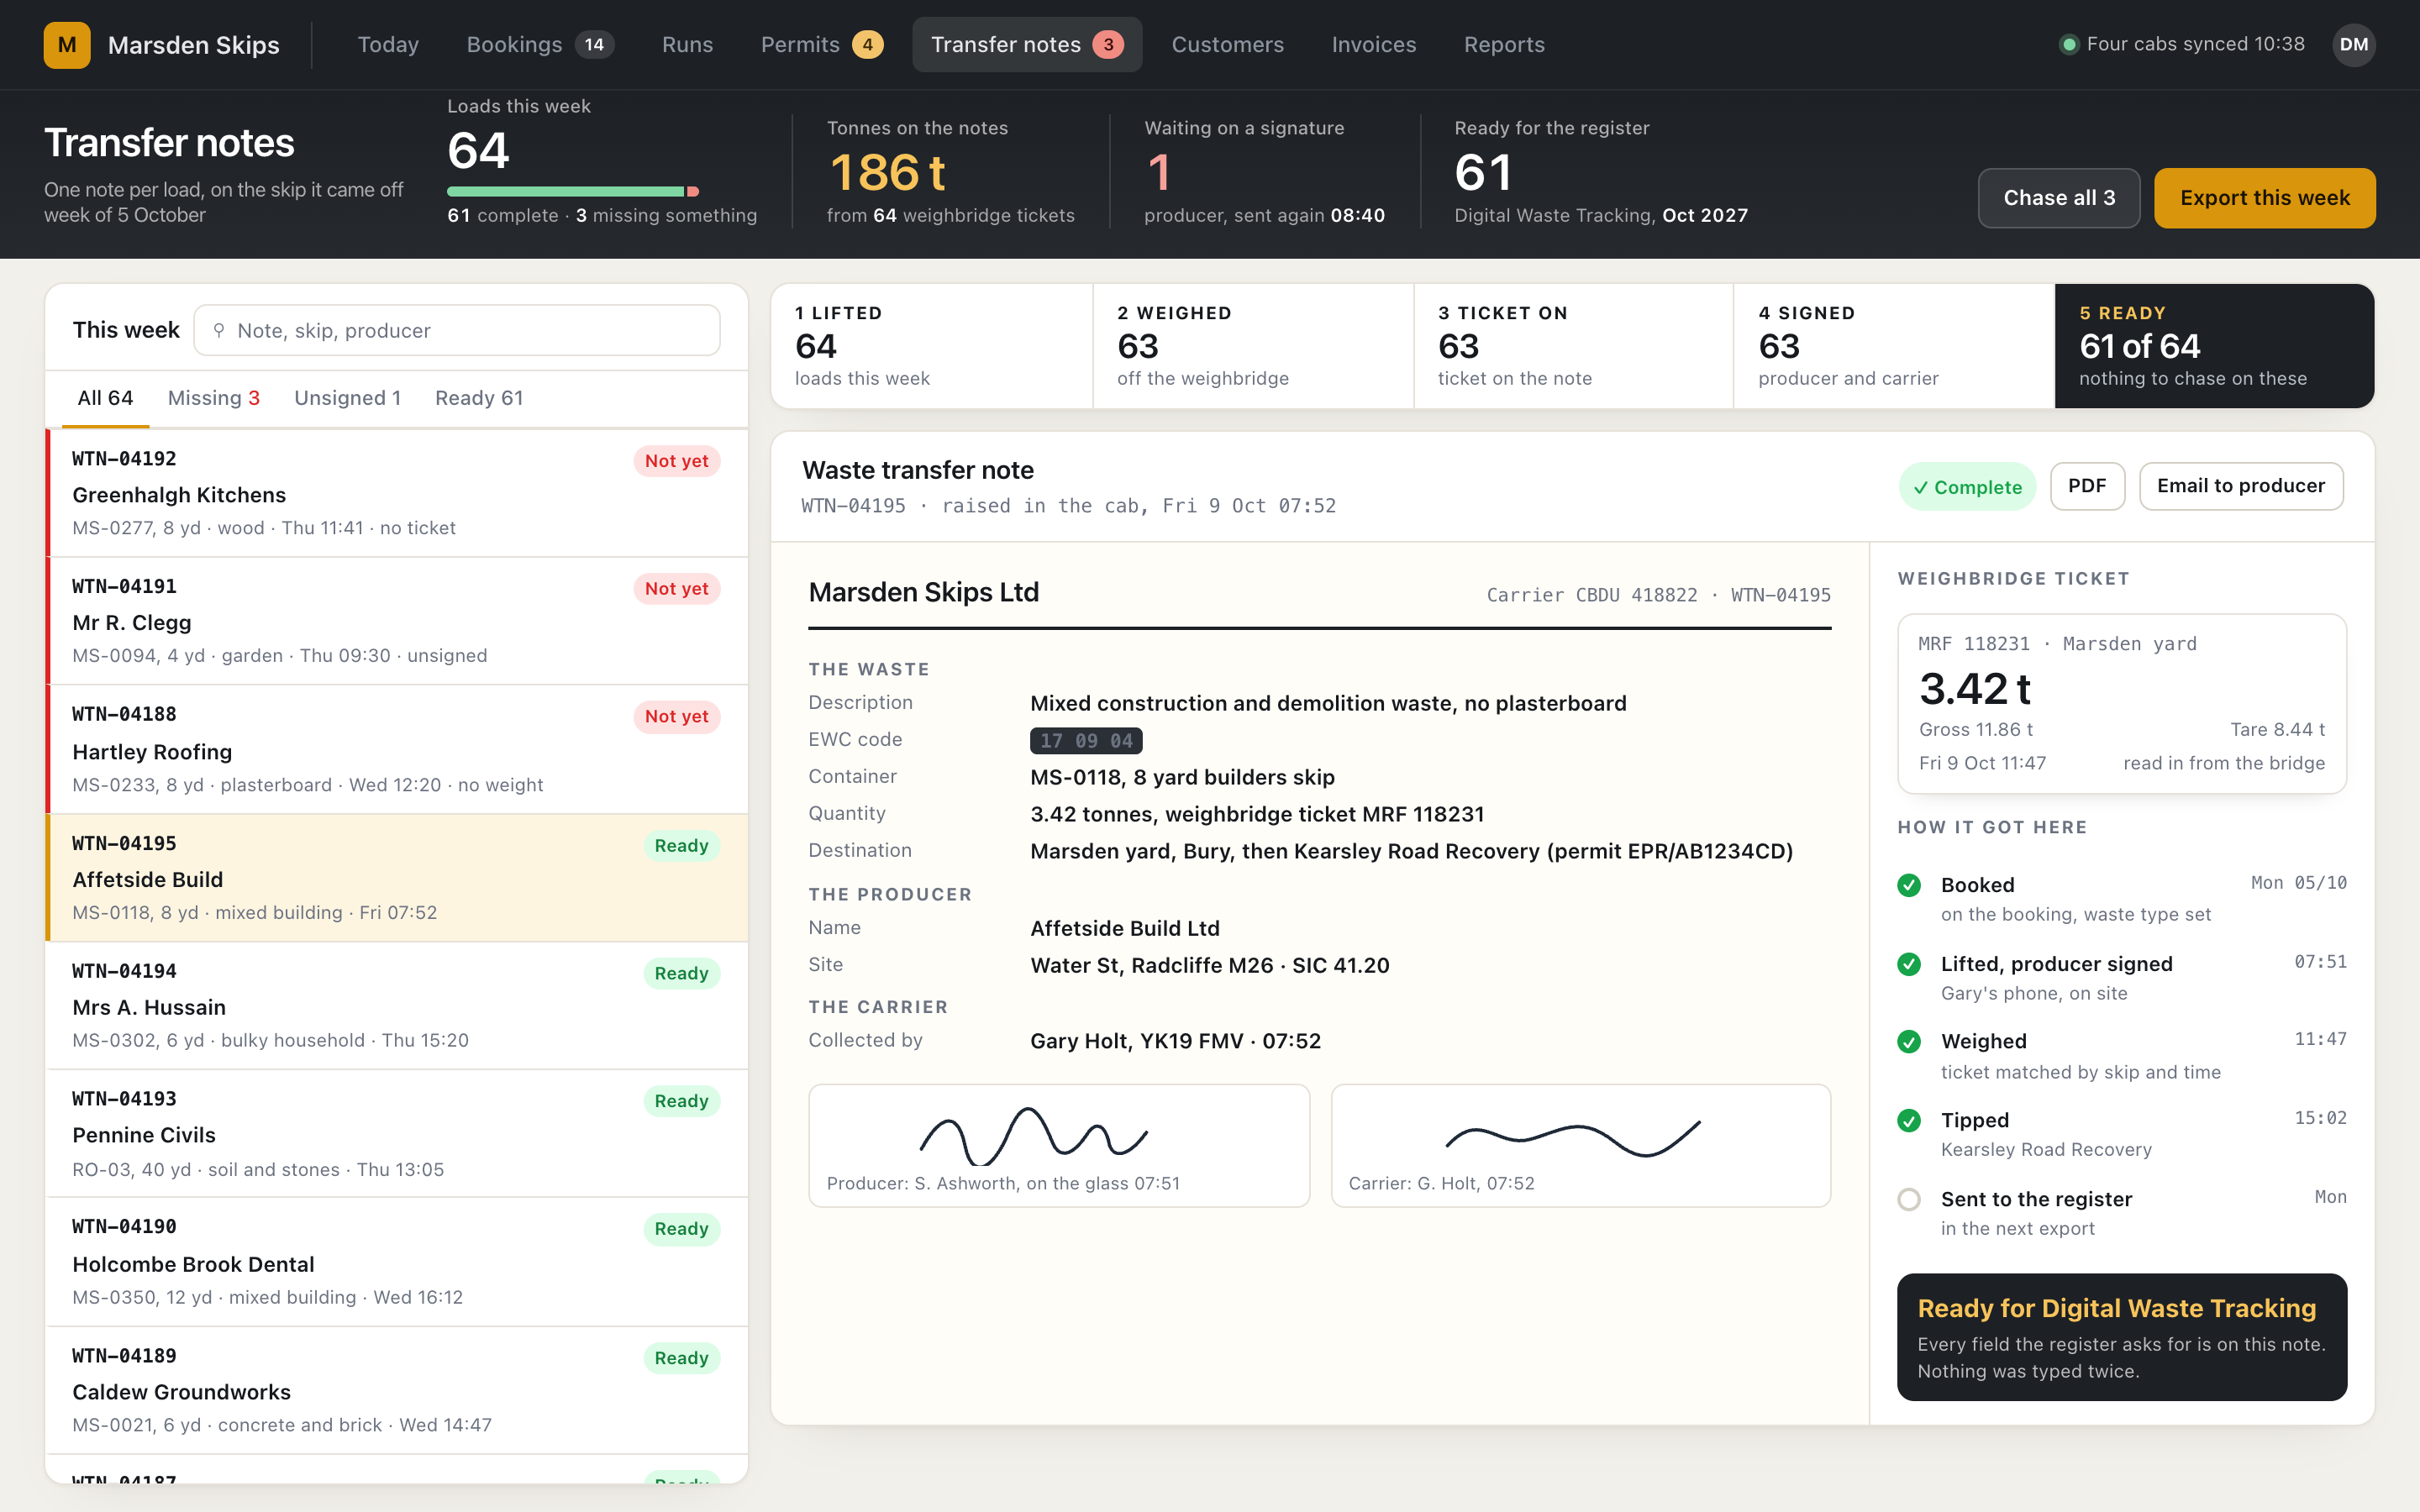Go to the Runs tab
The image size is (2420, 1512).
pyautogui.click(x=687, y=45)
